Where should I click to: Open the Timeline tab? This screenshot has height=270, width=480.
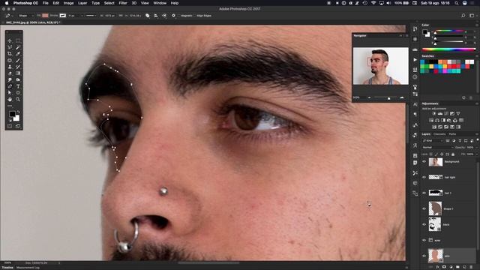point(7,268)
